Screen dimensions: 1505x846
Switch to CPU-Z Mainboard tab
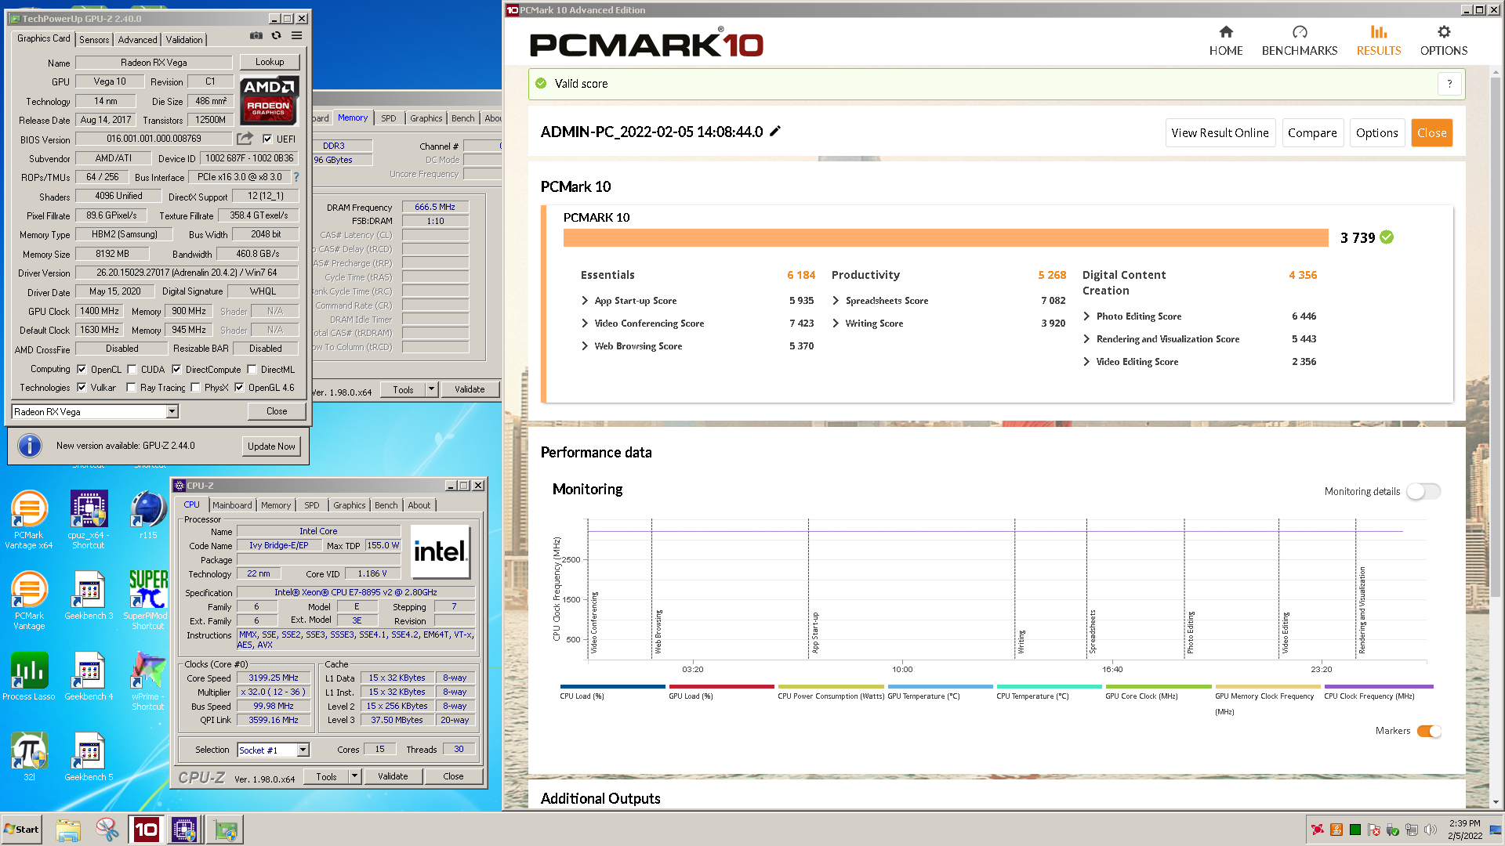pyautogui.click(x=232, y=505)
